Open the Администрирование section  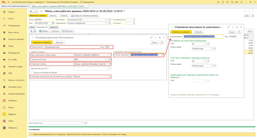(16, 94)
